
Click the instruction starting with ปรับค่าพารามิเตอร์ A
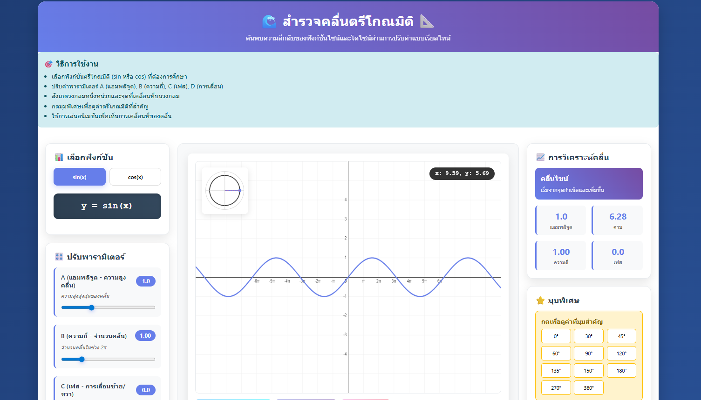pos(137,87)
